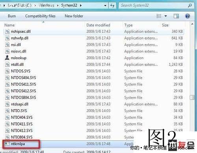This screenshot has width=197, height=153.
Task: Click the address bar refresh icon
Action: [x=112, y=6]
